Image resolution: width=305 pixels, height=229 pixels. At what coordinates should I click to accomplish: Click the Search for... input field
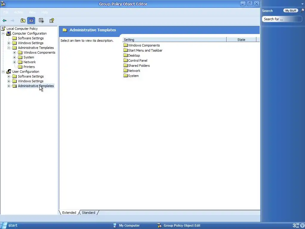click(282, 19)
